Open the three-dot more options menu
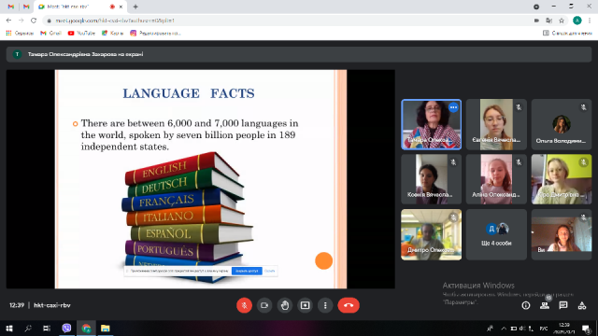 click(325, 305)
